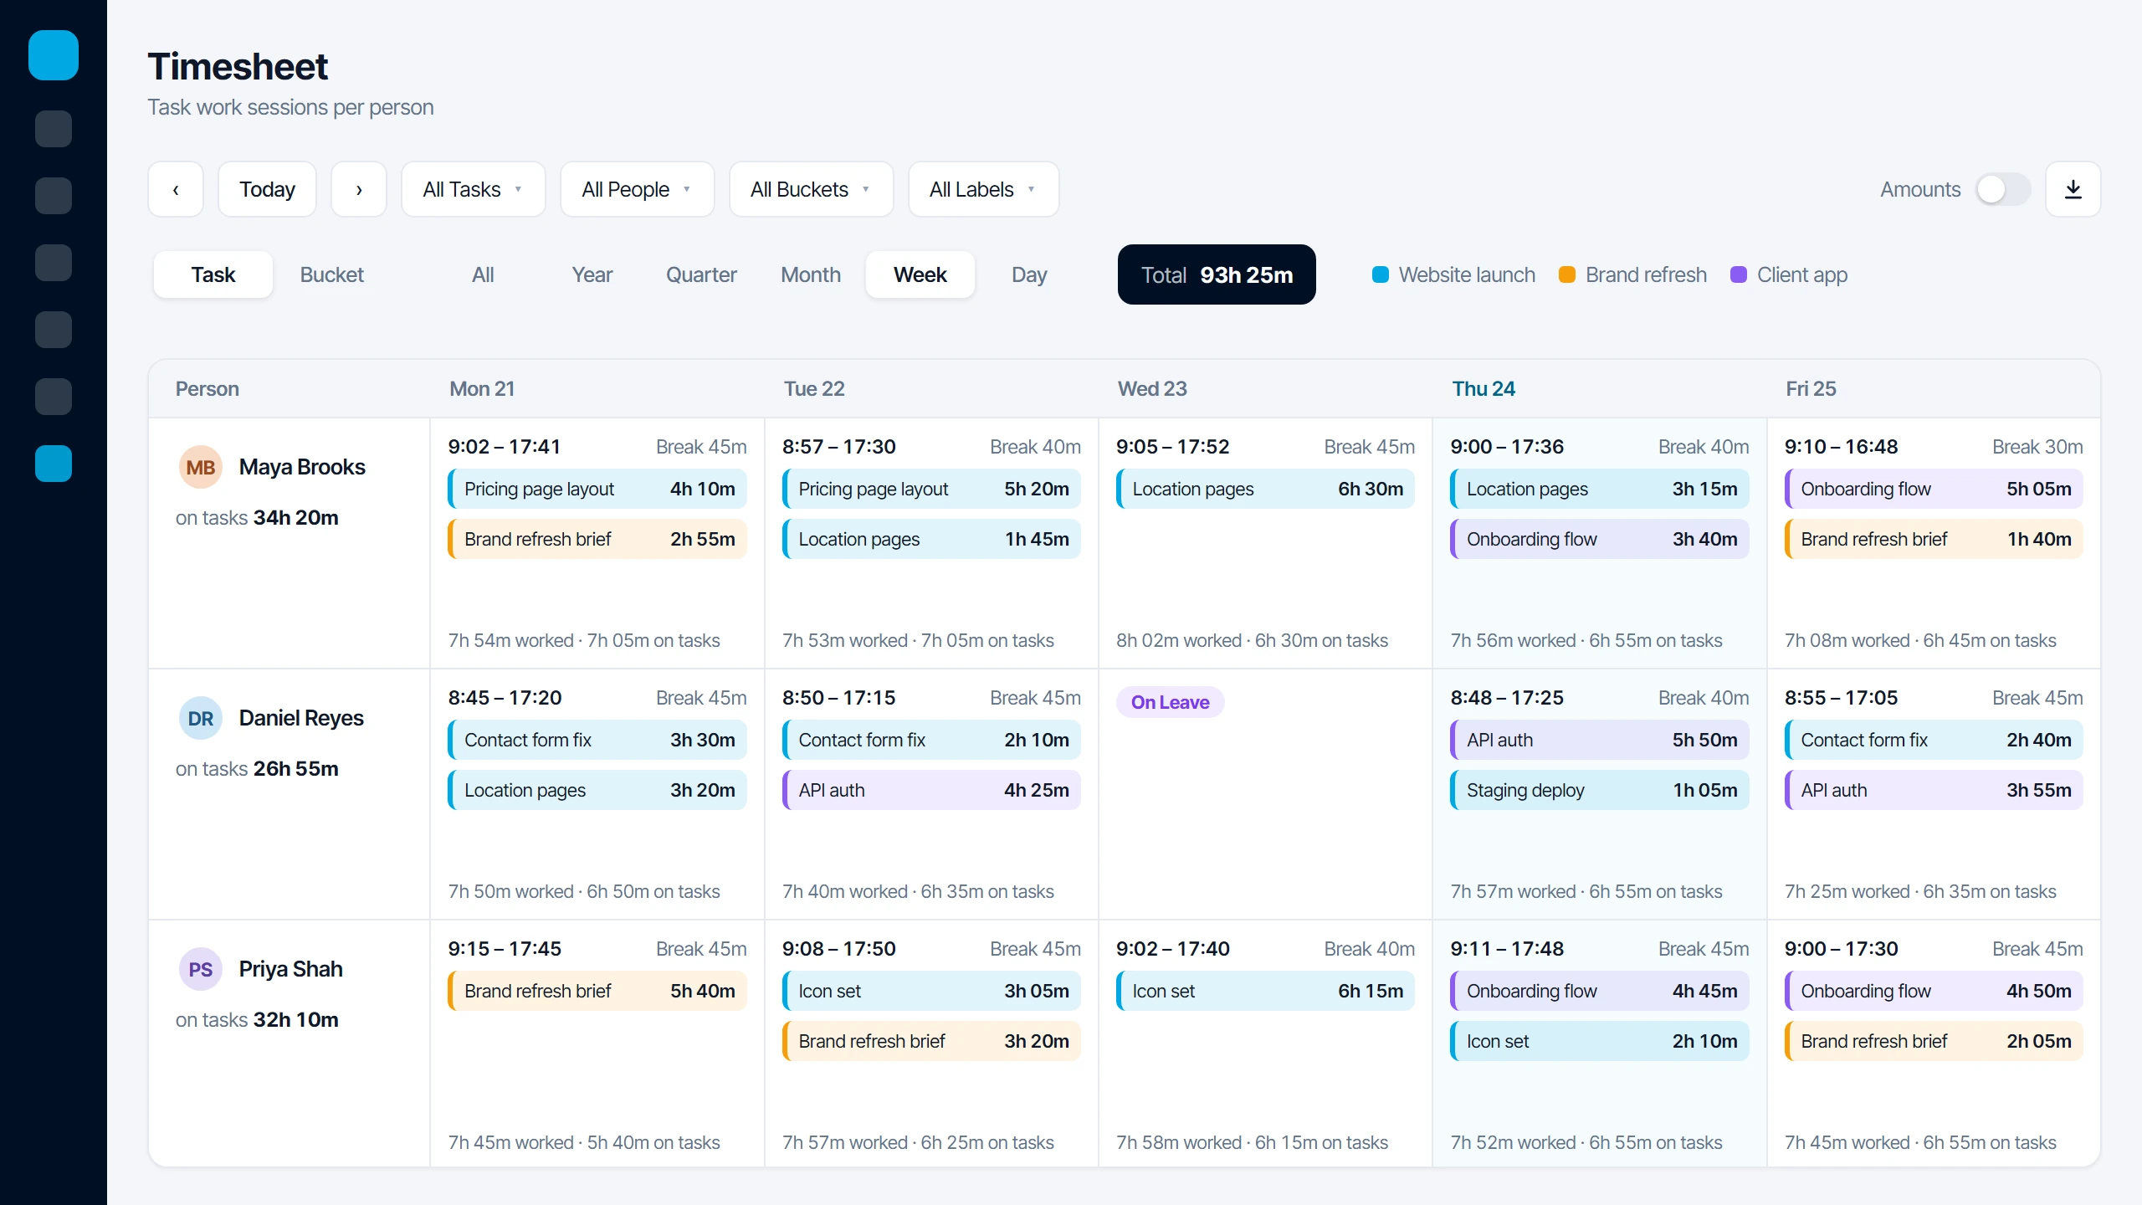
Task: Click Daniel Reyes DR avatar
Action: click(200, 718)
